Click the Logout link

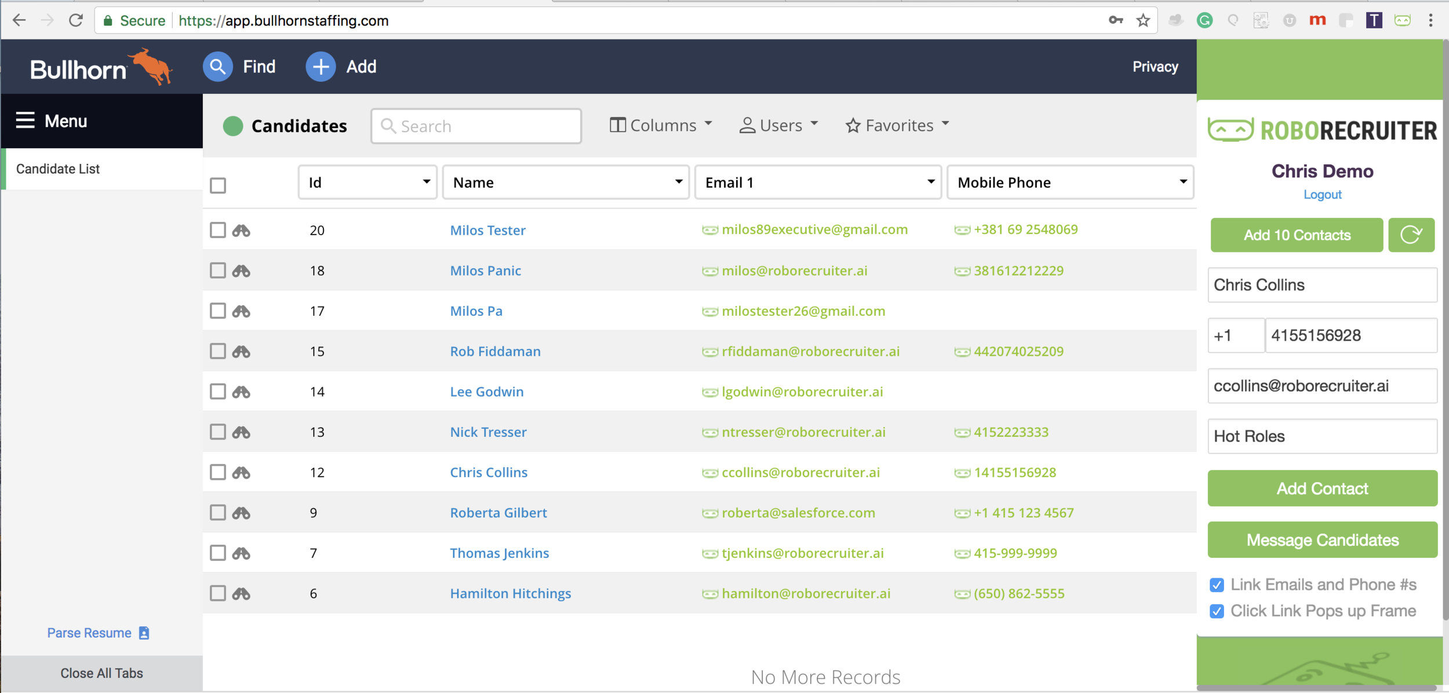coord(1323,195)
